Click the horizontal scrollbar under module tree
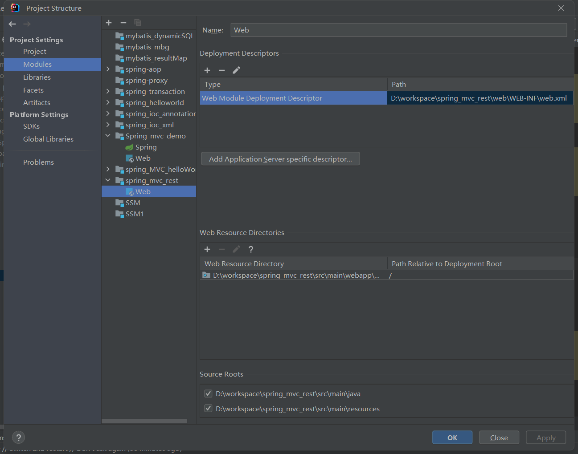This screenshot has width=578, height=454. click(x=144, y=421)
